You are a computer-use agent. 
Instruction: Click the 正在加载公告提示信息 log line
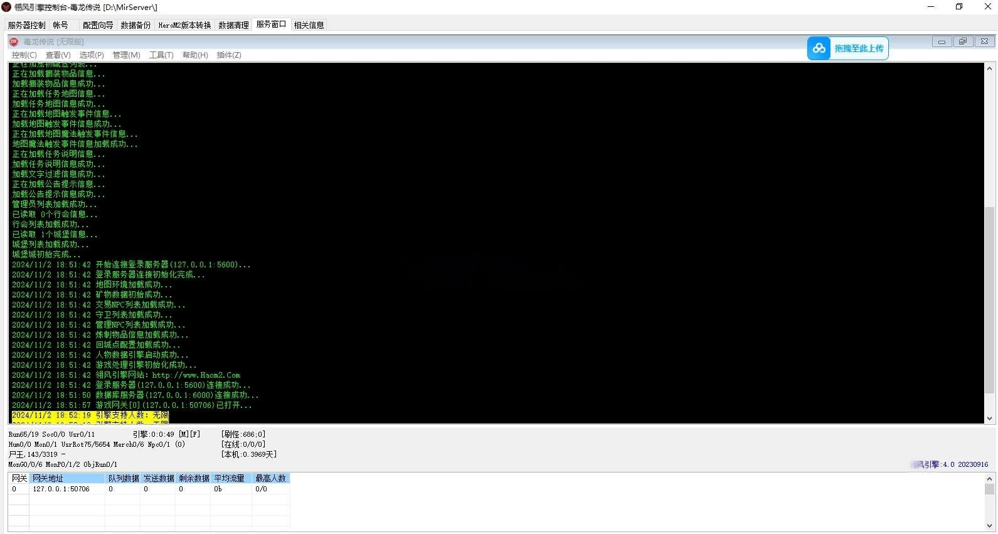tap(59, 184)
